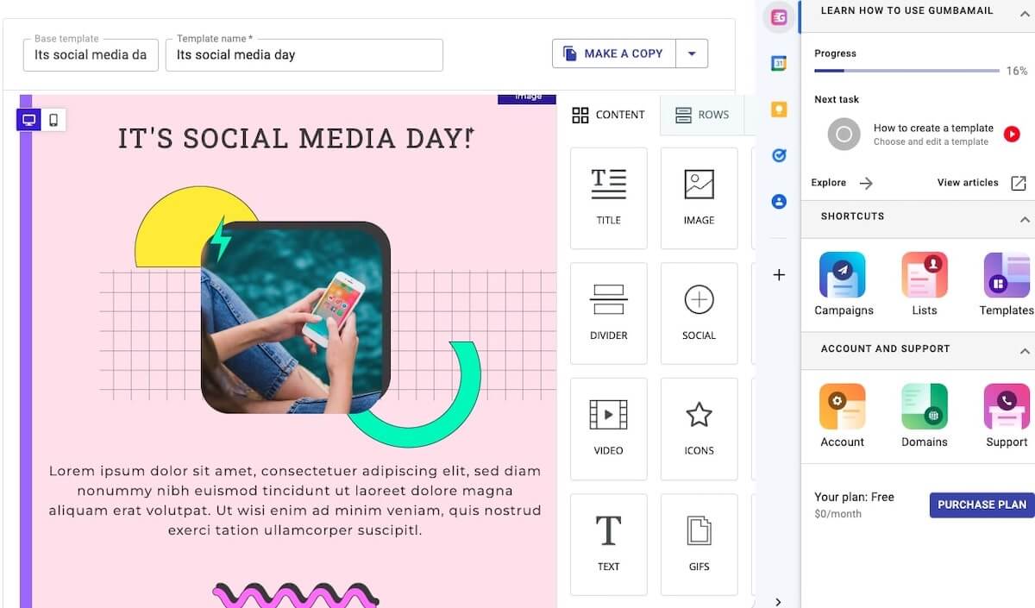
Task: Switch to desktop preview mode
Action: pyautogui.click(x=29, y=120)
